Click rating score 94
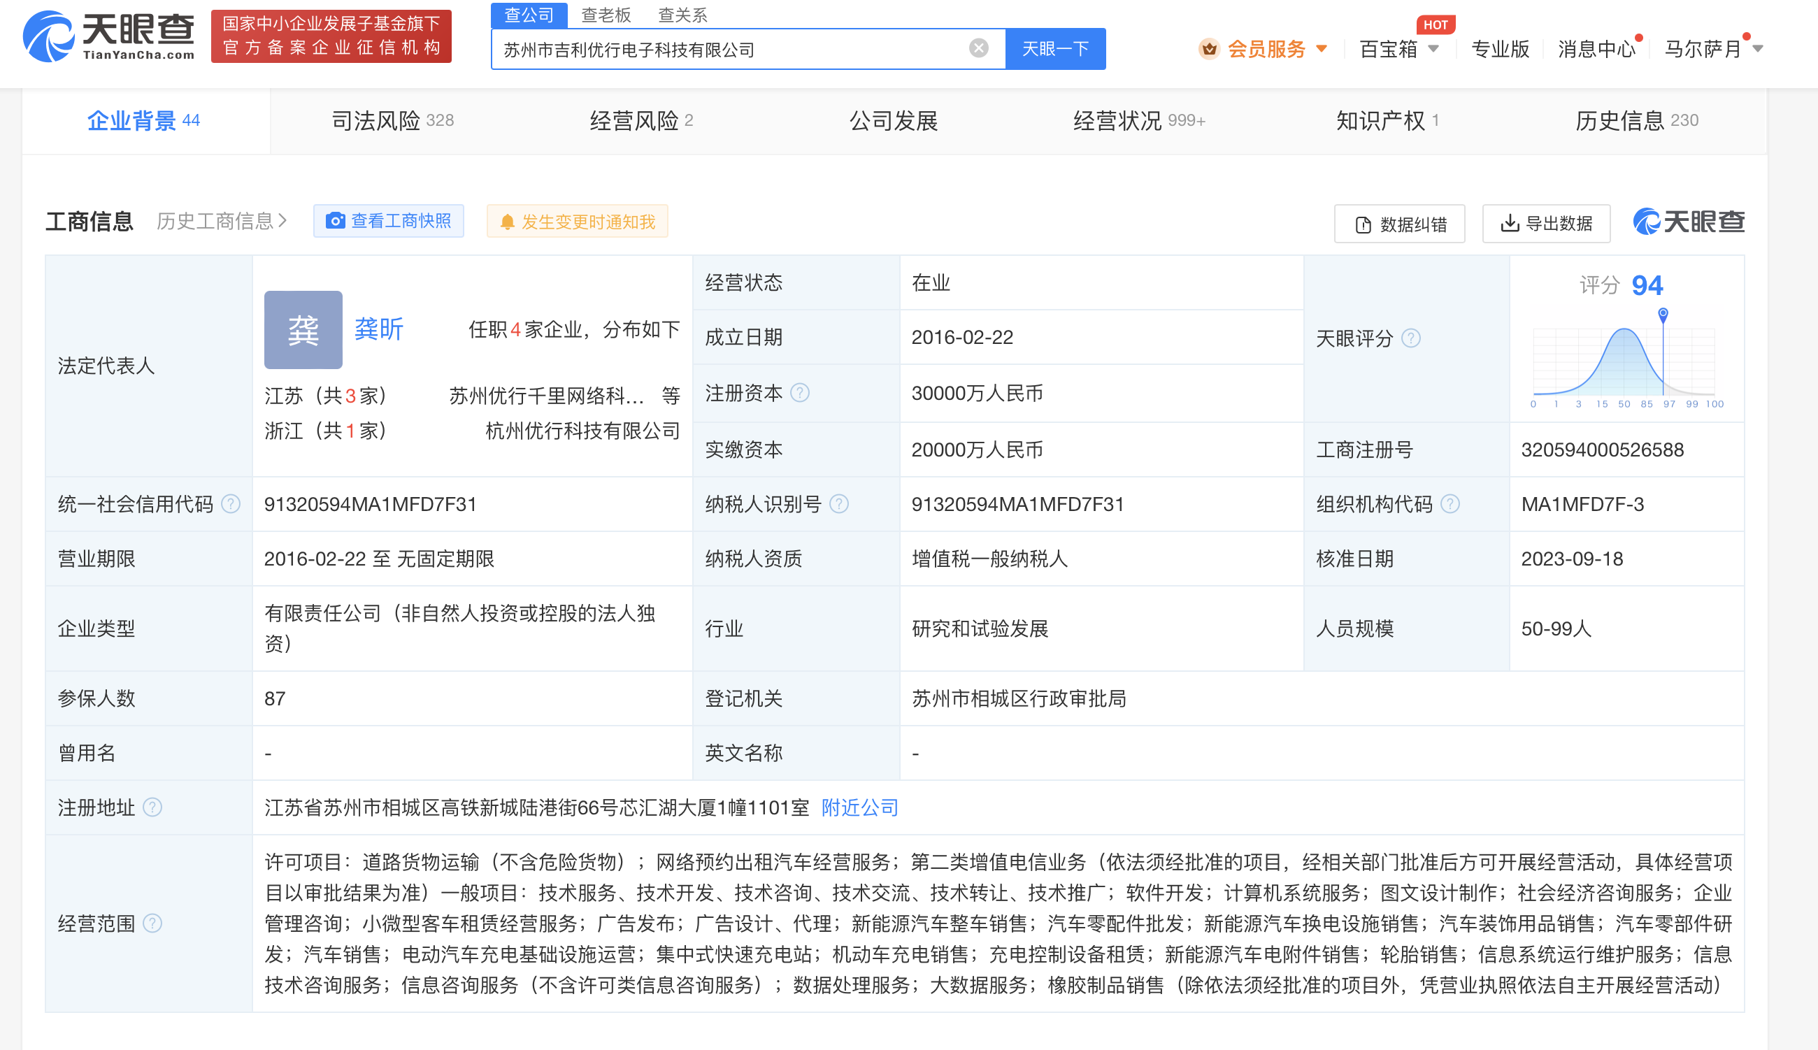The image size is (1818, 1050). coord(1647,286)
